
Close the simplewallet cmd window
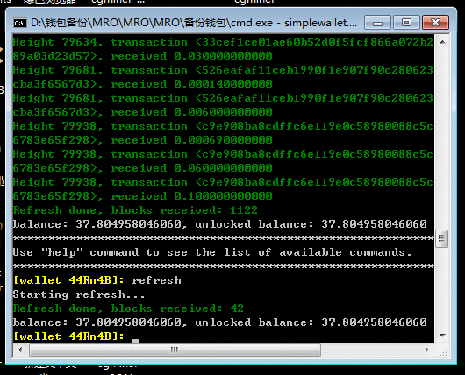pos(435,23)
